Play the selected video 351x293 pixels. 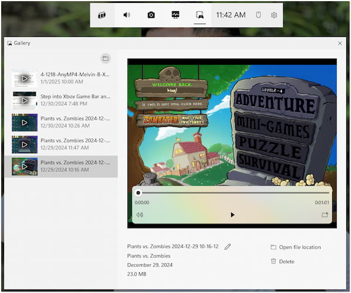click(232, 215)
